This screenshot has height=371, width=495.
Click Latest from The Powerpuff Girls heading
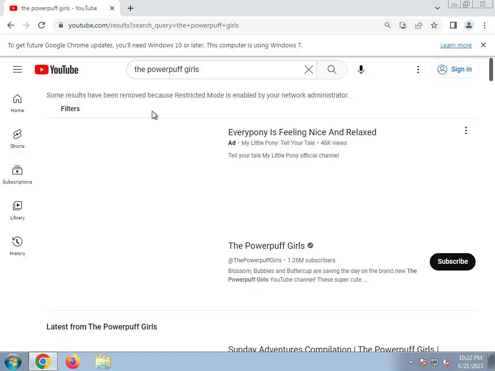(102, 327)
